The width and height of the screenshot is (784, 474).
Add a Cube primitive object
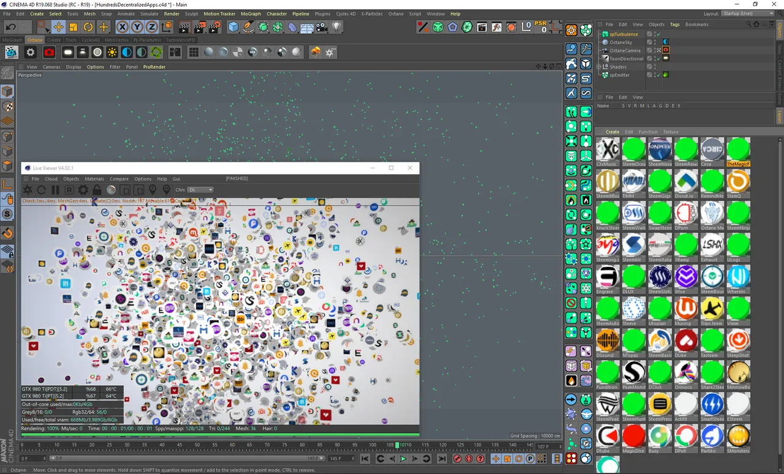pyautogui.click(x=233, y=27)
